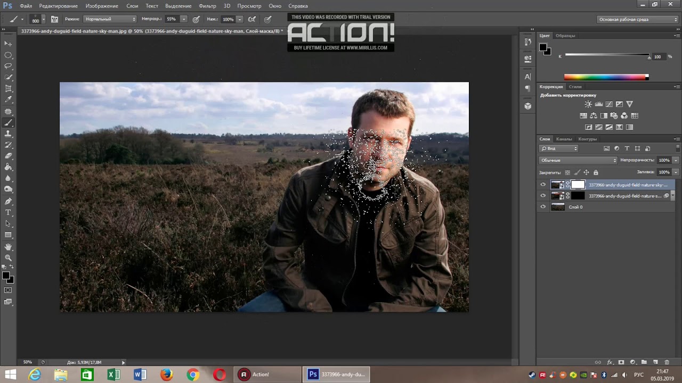Hide the Слой 0 layer
This screenshot has width=682, height=383.
point(543,207)
